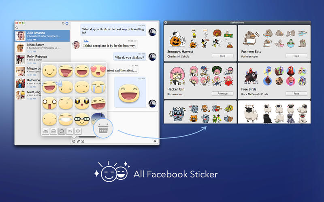Click message 'Why do you think so?'
This screenshot has width=324, height=202.
130,57
